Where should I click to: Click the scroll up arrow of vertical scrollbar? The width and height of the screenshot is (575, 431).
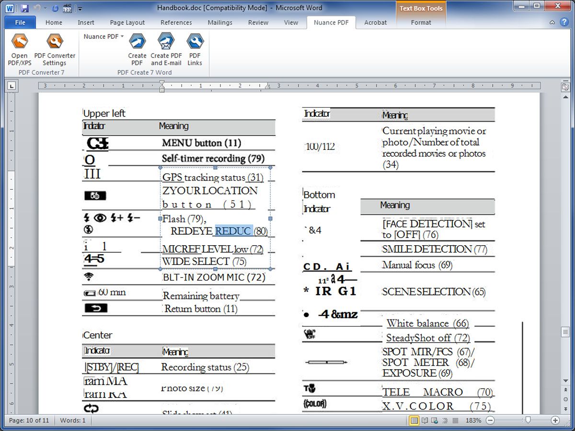(x=565, y=98)
